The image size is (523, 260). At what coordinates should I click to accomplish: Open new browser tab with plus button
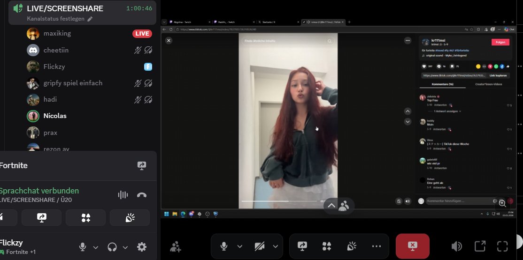(349, 22)
